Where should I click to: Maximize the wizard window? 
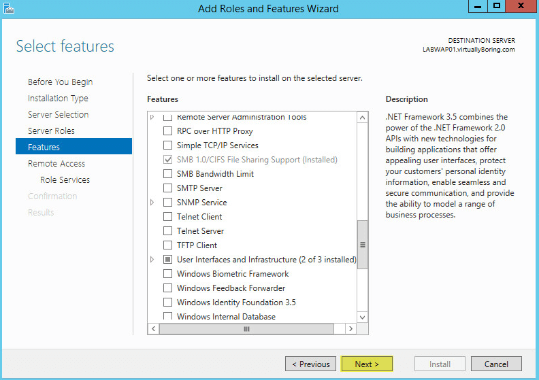coord(497,6)
